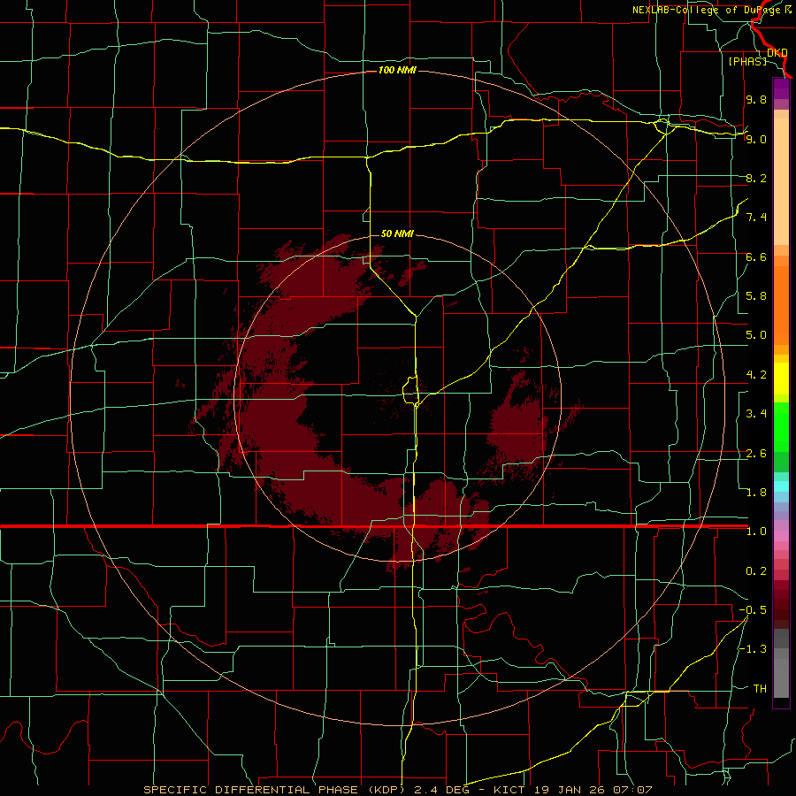Click the '4.2' legend value
Viewport: 796px width, 796px height.
pos(756,375)
